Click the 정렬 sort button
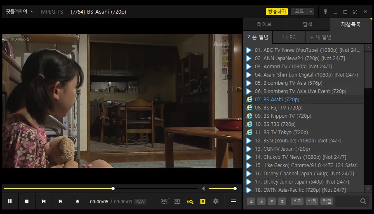374x214 pixels. tap(327, 201)
